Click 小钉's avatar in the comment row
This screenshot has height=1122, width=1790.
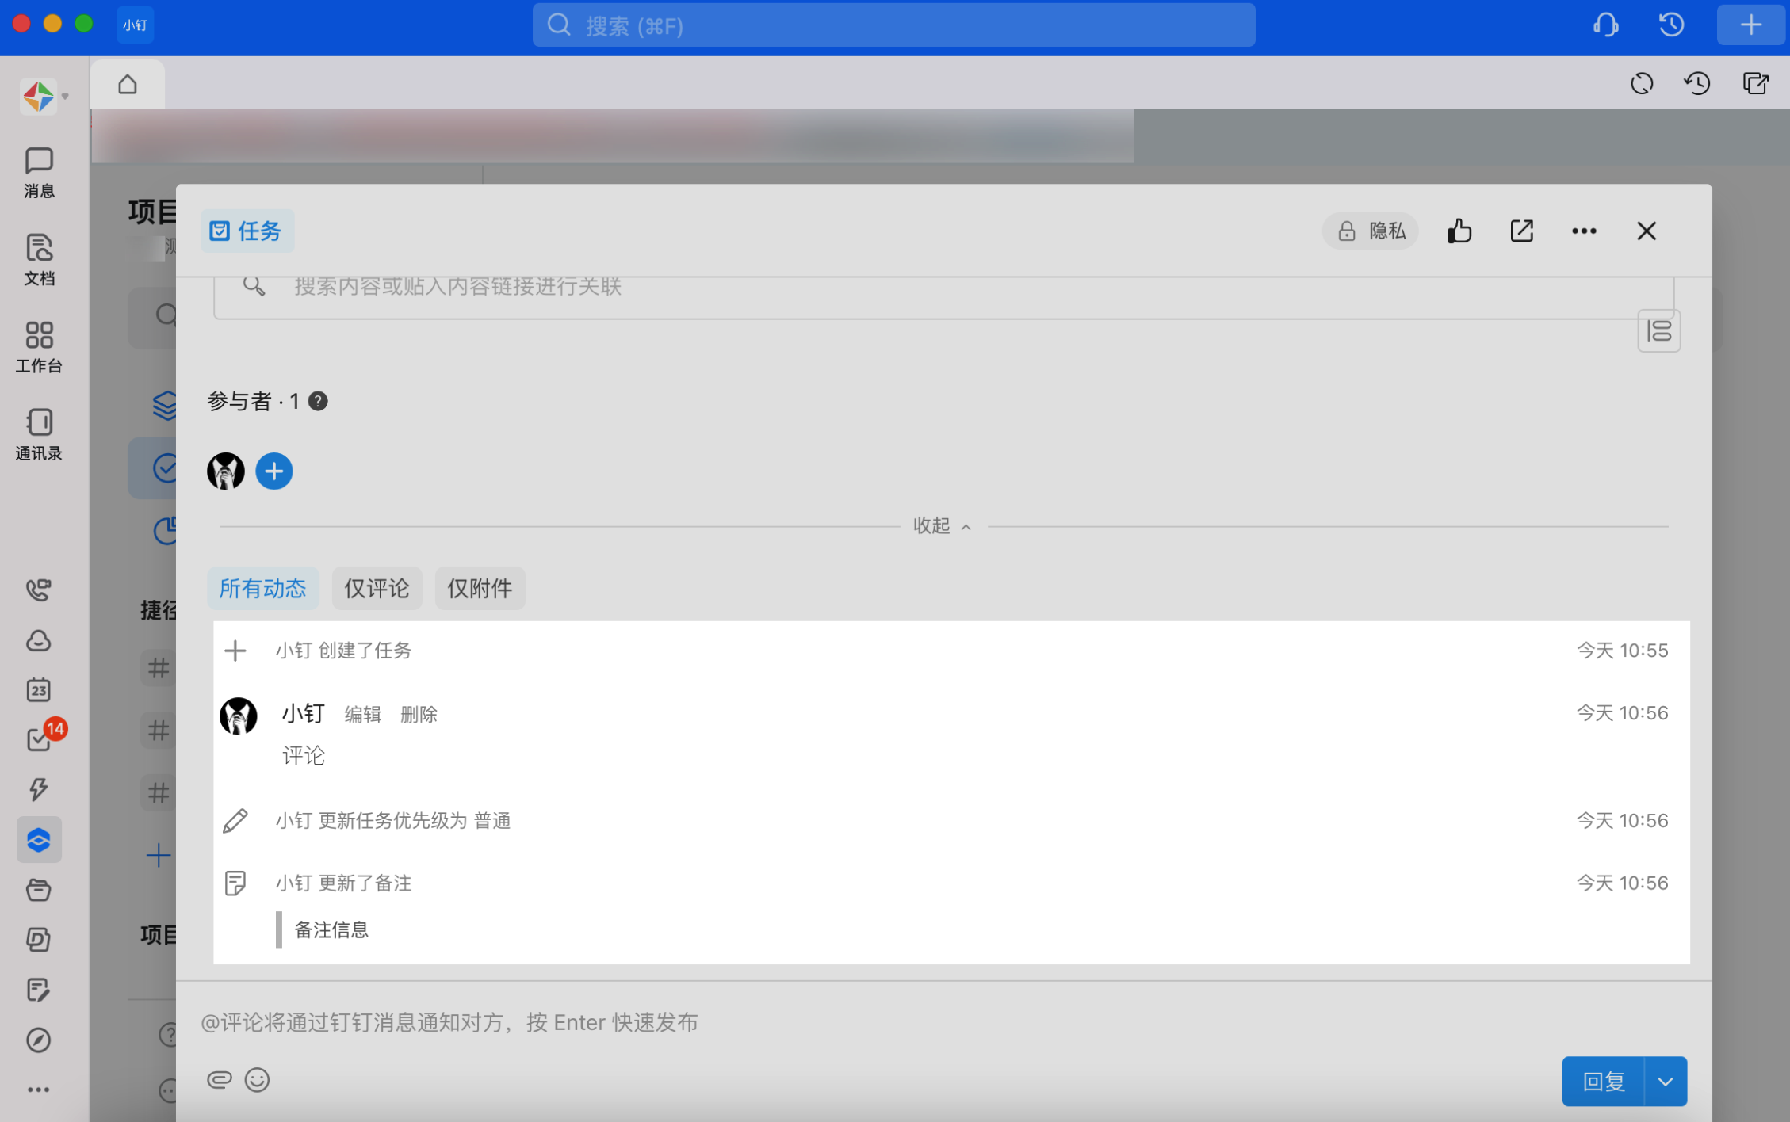239,716
